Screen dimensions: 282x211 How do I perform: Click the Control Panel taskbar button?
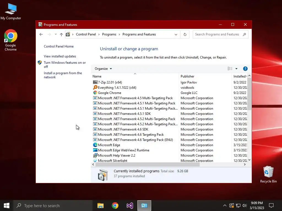[144, 206]
